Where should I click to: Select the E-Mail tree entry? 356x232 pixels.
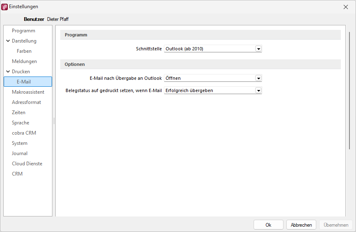pyautogui.click(x=28, y=82)
